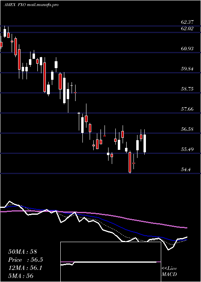Click the 56.58 price level label
Screen dimensions: 201x282
pos(187,129)
